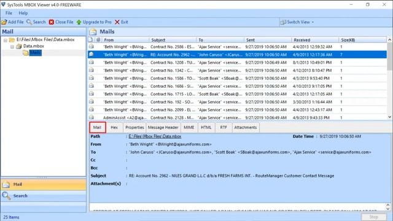Switch to the RTF tab
This screenshot has width=393, height=221.
(x=223, y=127)
